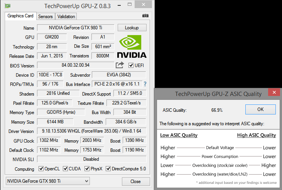Click the Memory Size field 6144 MB
This screenshot has width=282, height=190.
[55, 122]
